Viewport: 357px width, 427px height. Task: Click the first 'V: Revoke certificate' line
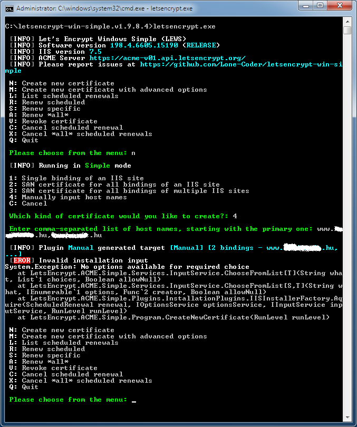coord(53,121)
